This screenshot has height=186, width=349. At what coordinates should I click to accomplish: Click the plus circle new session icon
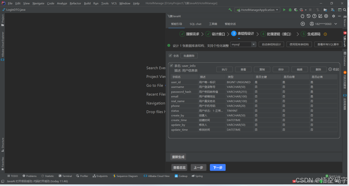click(303, 24)
